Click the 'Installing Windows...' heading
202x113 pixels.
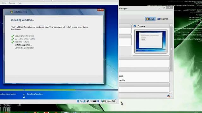pyautogui.click(x=22, y=20)
